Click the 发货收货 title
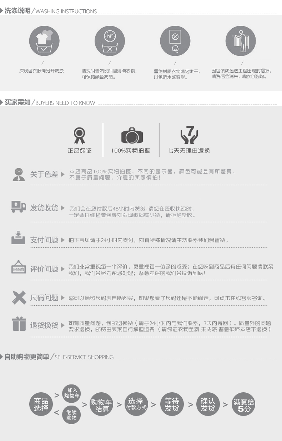Screen dimensions: 282x441 [44, 208]
